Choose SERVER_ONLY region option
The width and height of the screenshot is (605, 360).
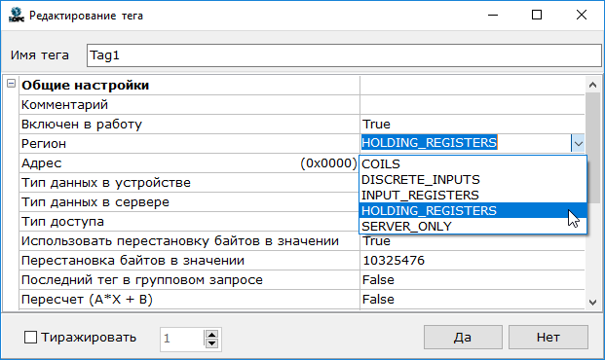(473, 227)
